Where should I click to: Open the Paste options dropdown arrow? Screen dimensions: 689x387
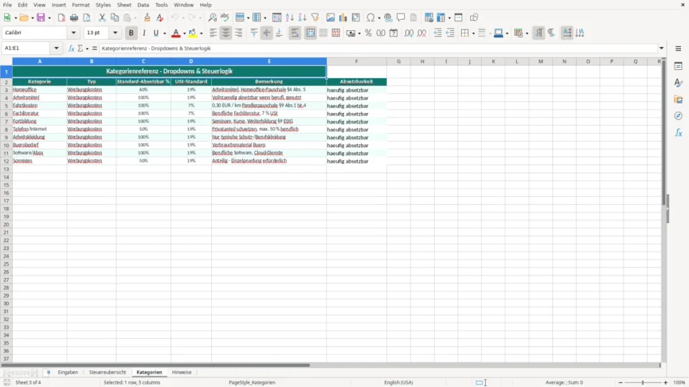click(x=135, y=18)
